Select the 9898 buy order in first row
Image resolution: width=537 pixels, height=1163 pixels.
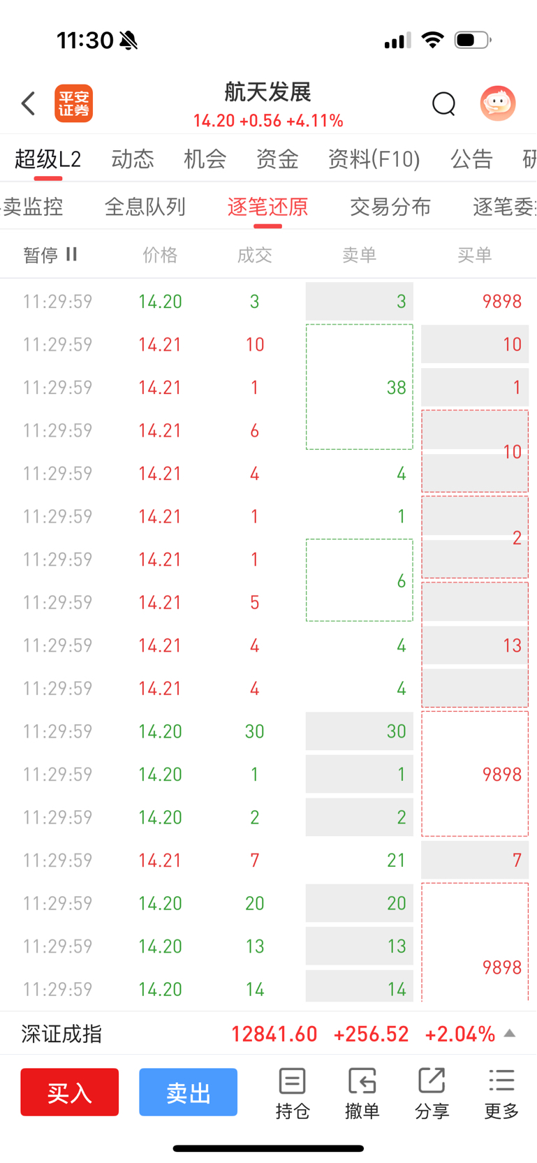click(502, 302)
